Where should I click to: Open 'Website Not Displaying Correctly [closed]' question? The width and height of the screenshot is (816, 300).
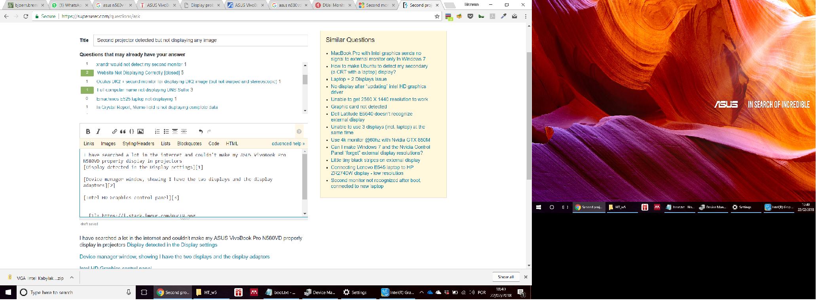pyautogui.click(x=138, y=73)
